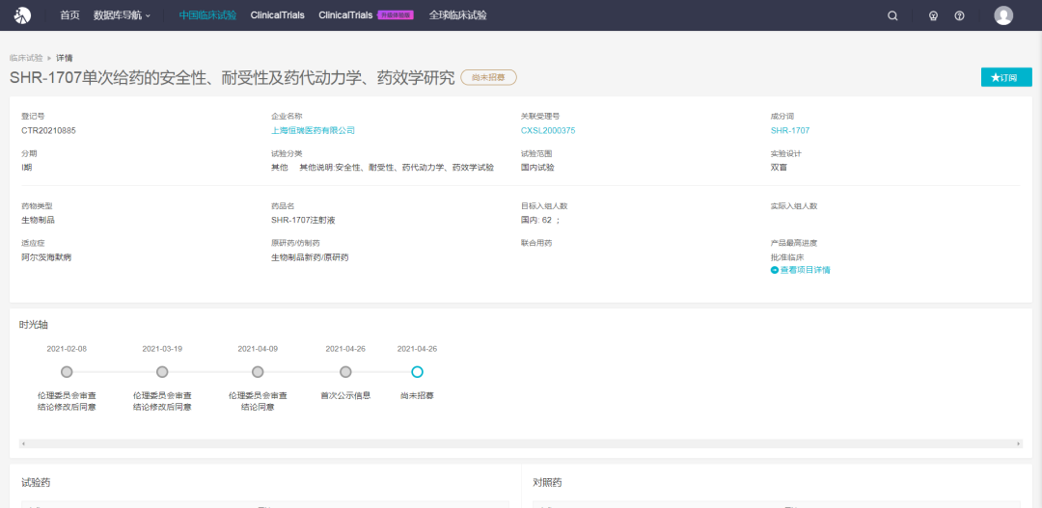Click the 双盲 experiment design value
The height and width of the screenshot is (508, 1042).
click(779, 168)
